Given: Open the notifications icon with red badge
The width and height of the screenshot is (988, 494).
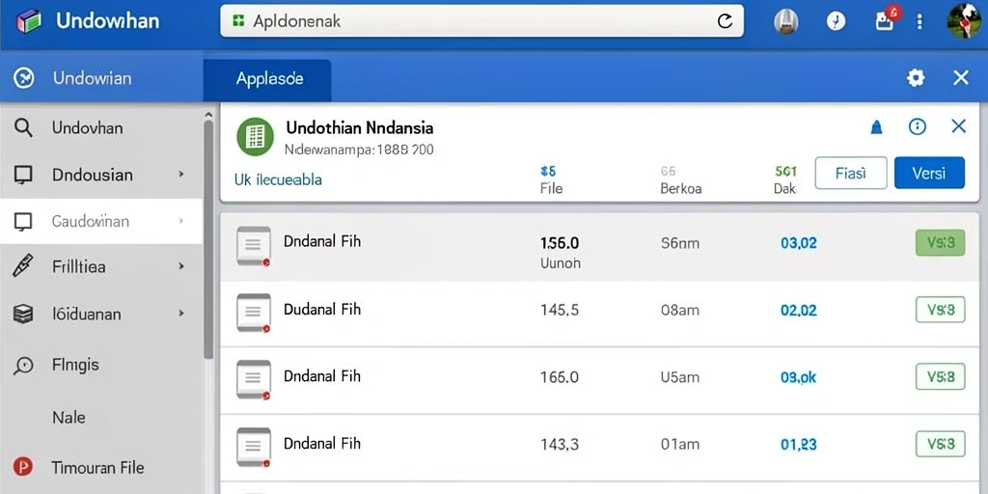Looking at the screenshot, I should click(x=888, y=19).
